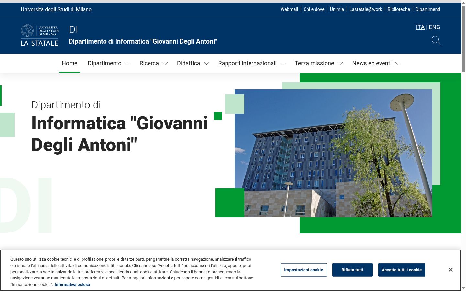This screenshot has width=466, height=291.
Task: Click the 'Informatica "Giovanni Degli Antoni"' main heading
Action: [x=120, y=134]
